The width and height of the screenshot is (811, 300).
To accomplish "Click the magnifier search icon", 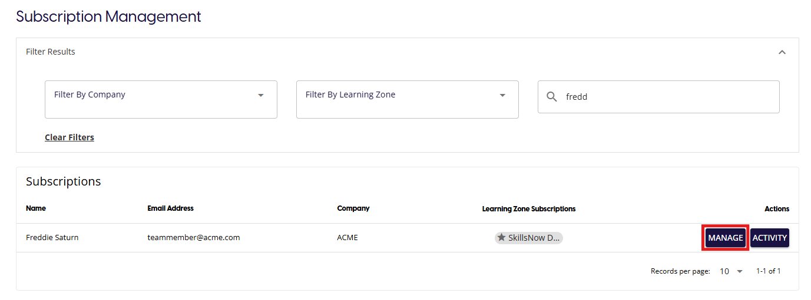I will 552,97.
